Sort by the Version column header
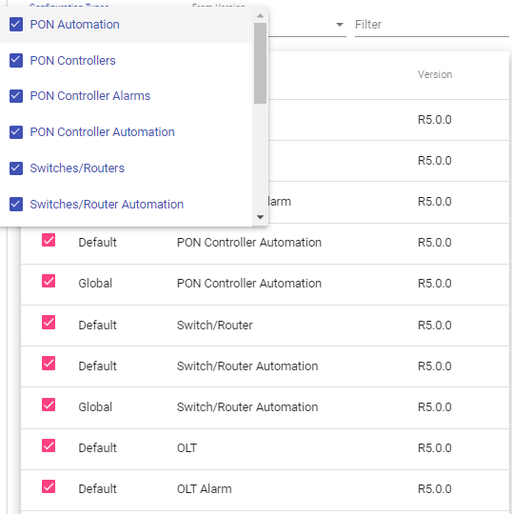512x514 pixels. click(x=435, y=74)
